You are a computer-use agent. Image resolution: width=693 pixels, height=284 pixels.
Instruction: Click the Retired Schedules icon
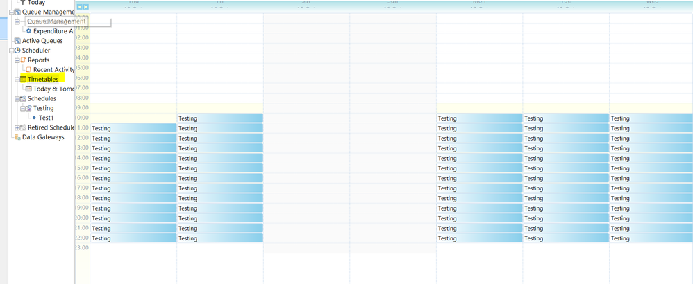click(x=23, y=127)
